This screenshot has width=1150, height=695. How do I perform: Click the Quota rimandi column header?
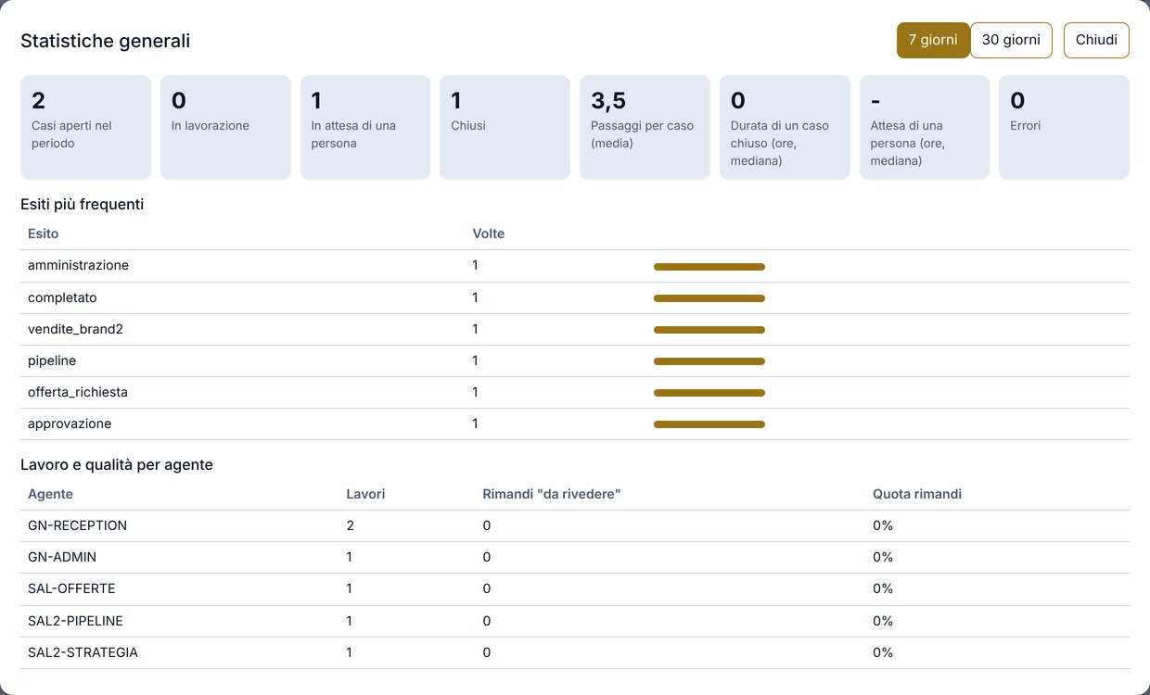[917, 494]
